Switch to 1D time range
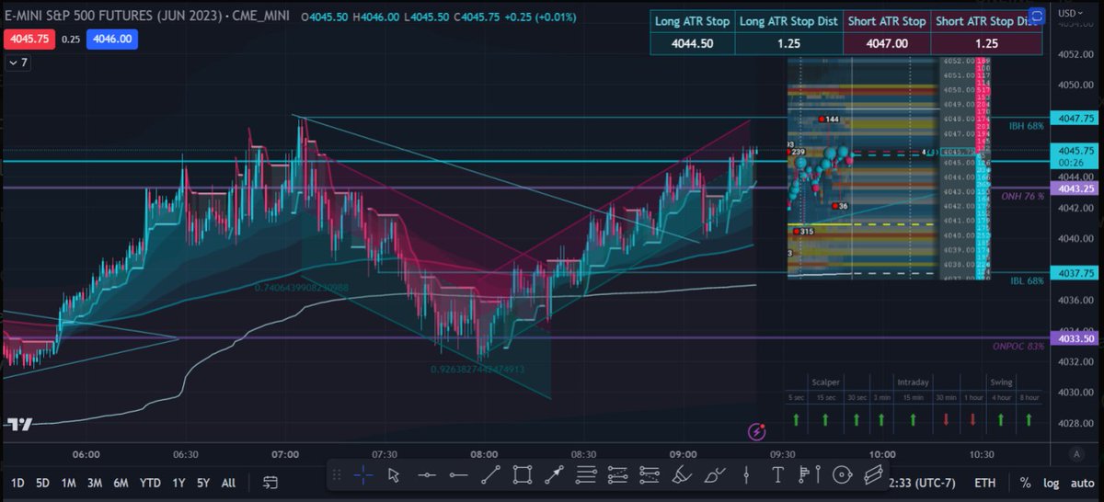Viewport: 1104px width, 502px height. tap(17, 482)
